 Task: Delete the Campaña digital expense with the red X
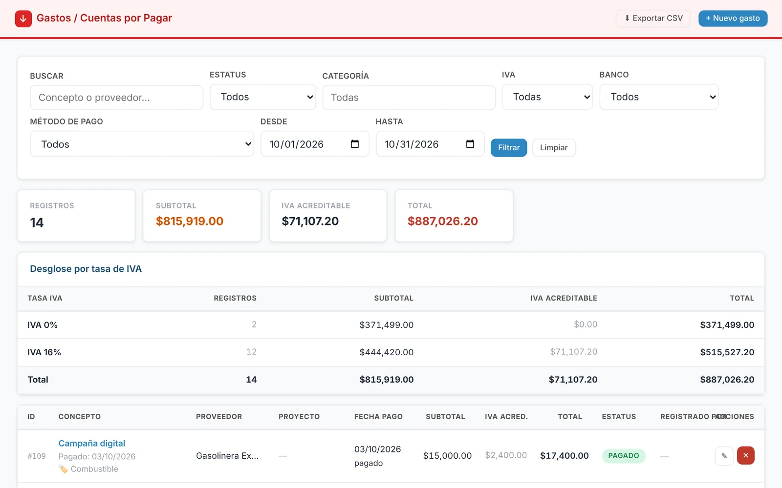[x=745, y=456]
